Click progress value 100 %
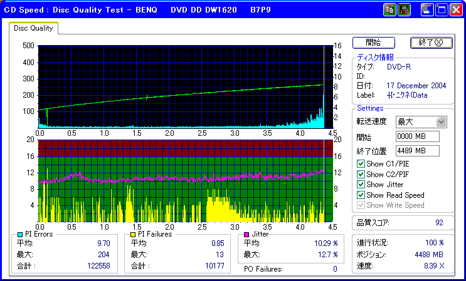Image resolution: width=466 pixels, height=281 pixels. [x=435, y=243]
